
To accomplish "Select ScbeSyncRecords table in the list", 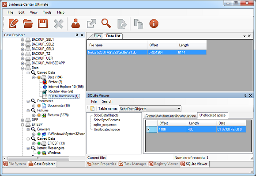I will click(107, 120).
